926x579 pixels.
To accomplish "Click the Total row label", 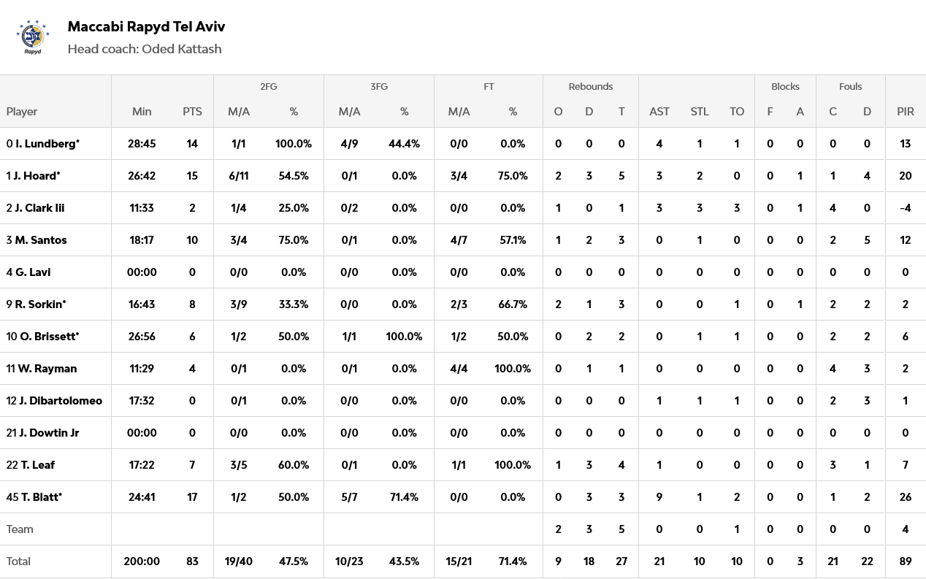I will coord(18,561).
